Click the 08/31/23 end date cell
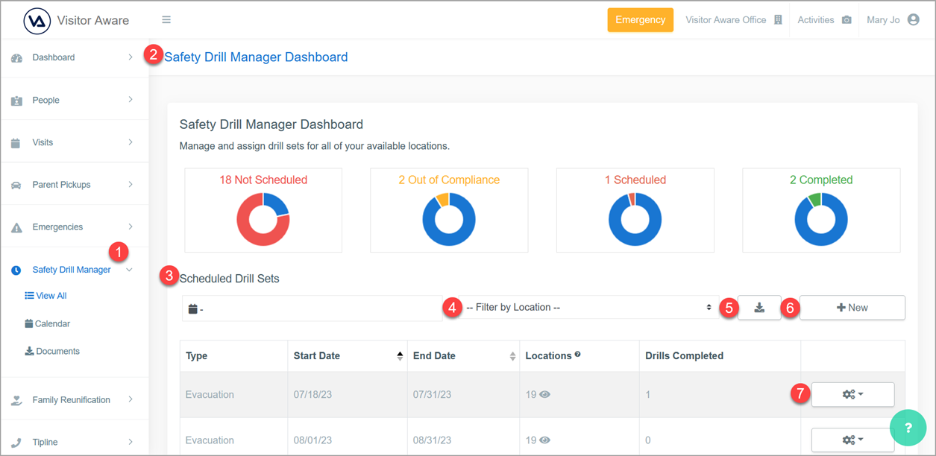 [x=463, y=440]
